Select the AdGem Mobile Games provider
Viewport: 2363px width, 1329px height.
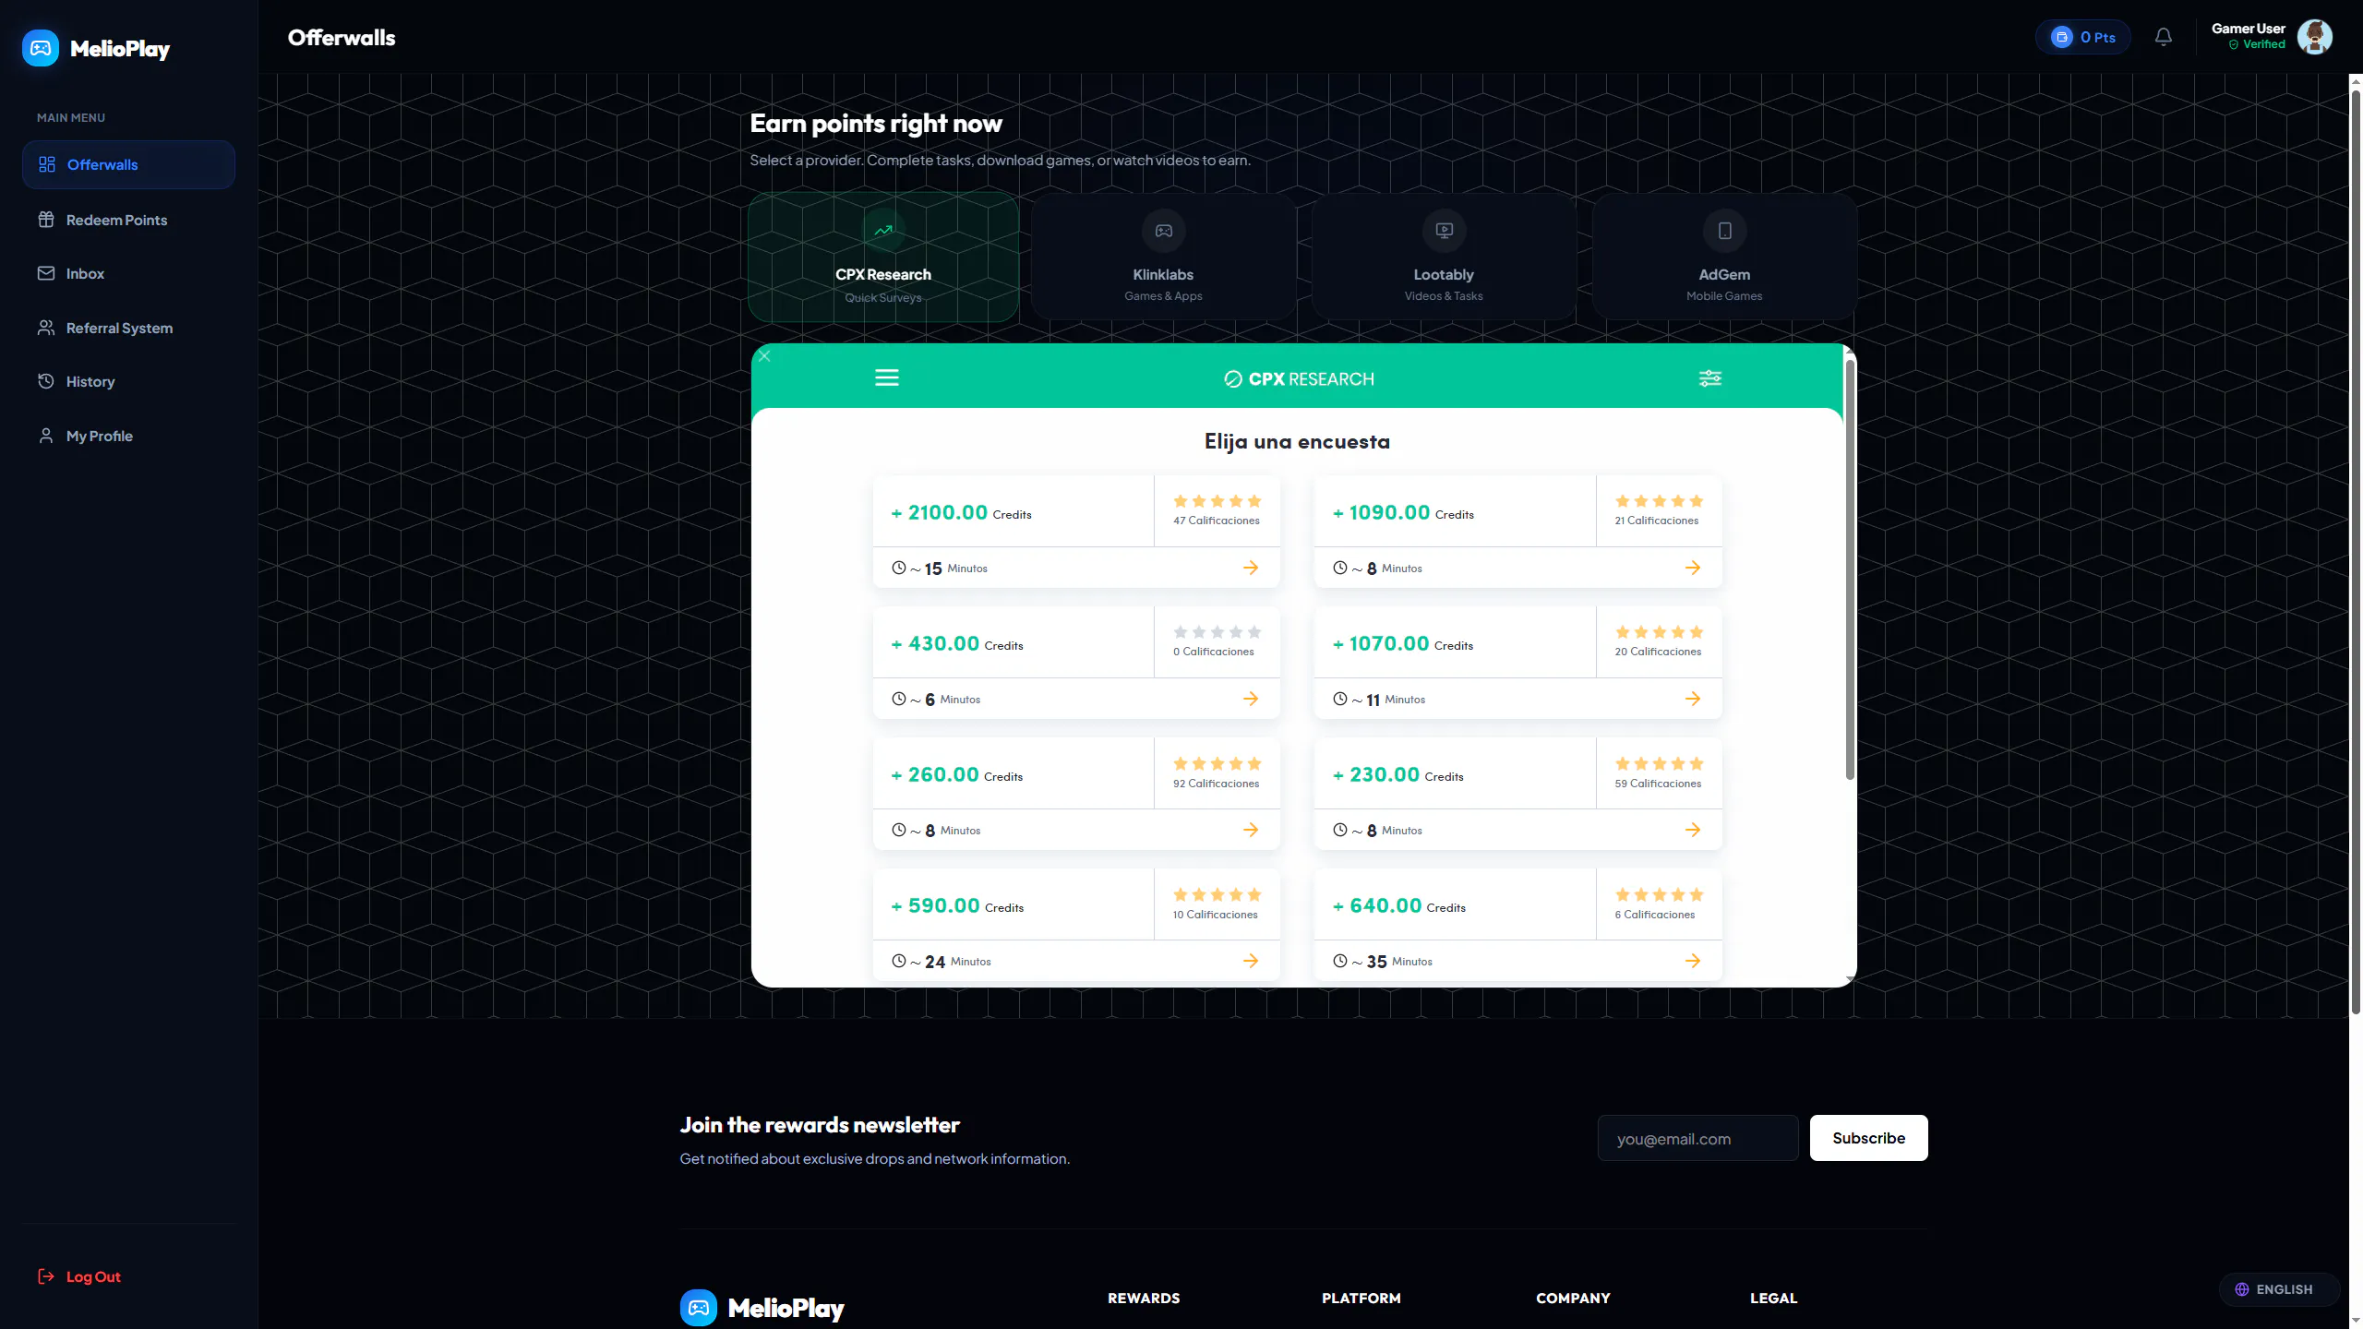click(x=1724, y=257)
